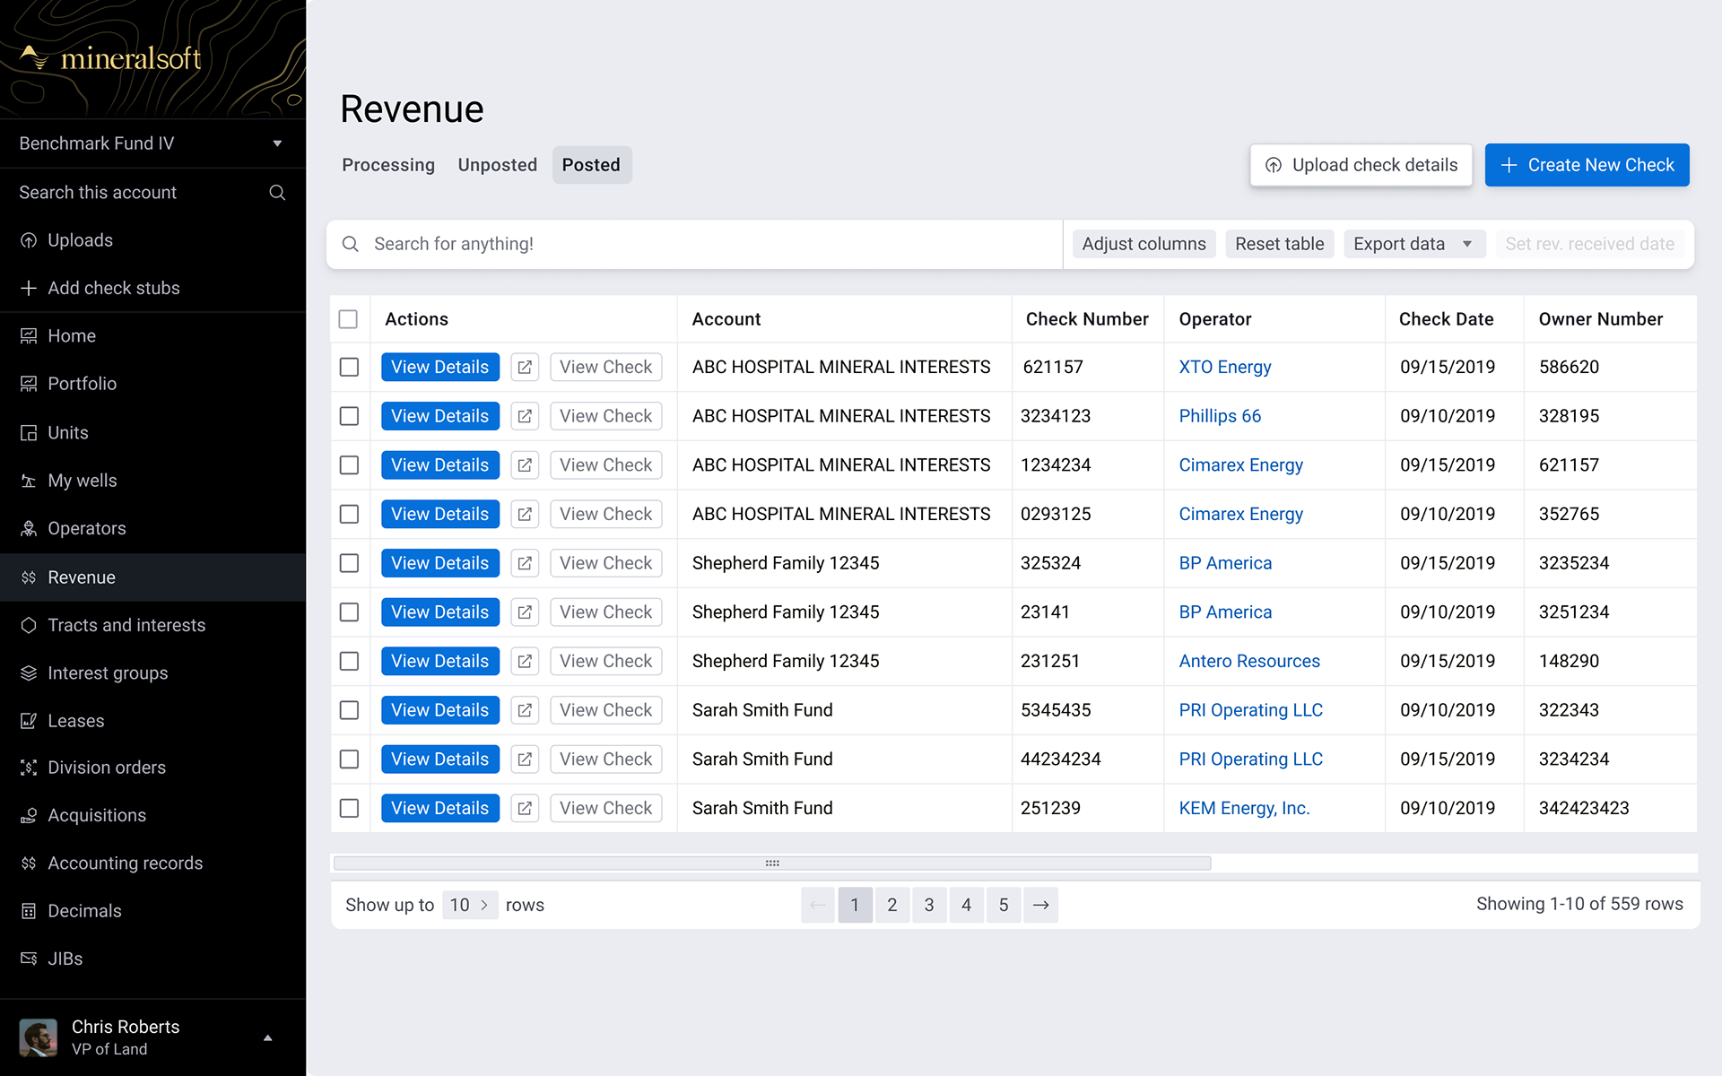Click Adjust columns button
Screen dimensions: 1722x1076
1144,244
